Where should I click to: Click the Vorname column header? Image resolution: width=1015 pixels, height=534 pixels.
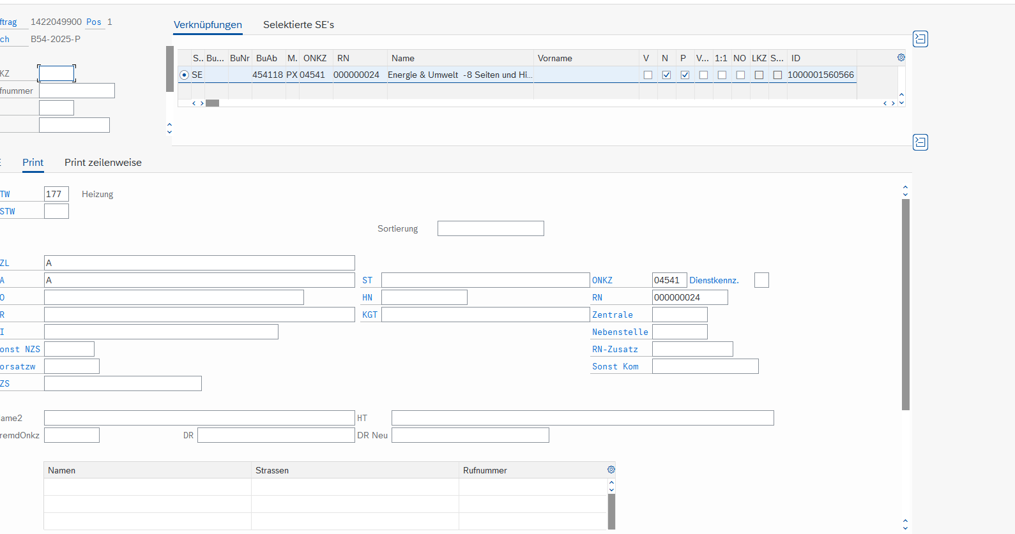click(586, 58)
